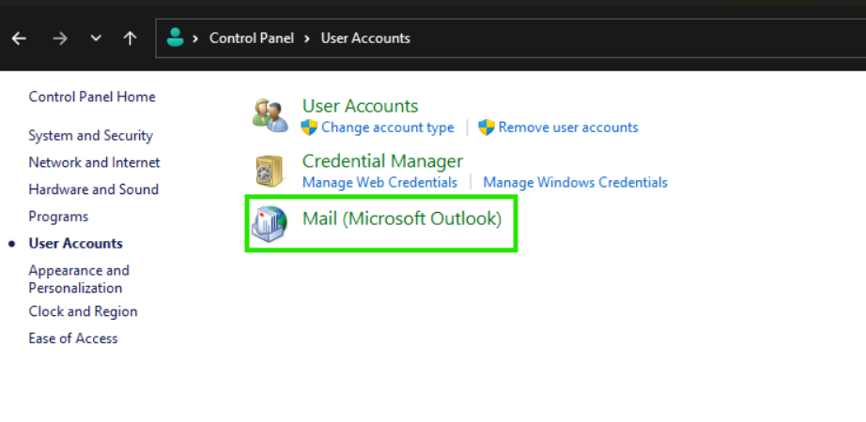Click Manage Web Credentials link

tap(380, 182)
